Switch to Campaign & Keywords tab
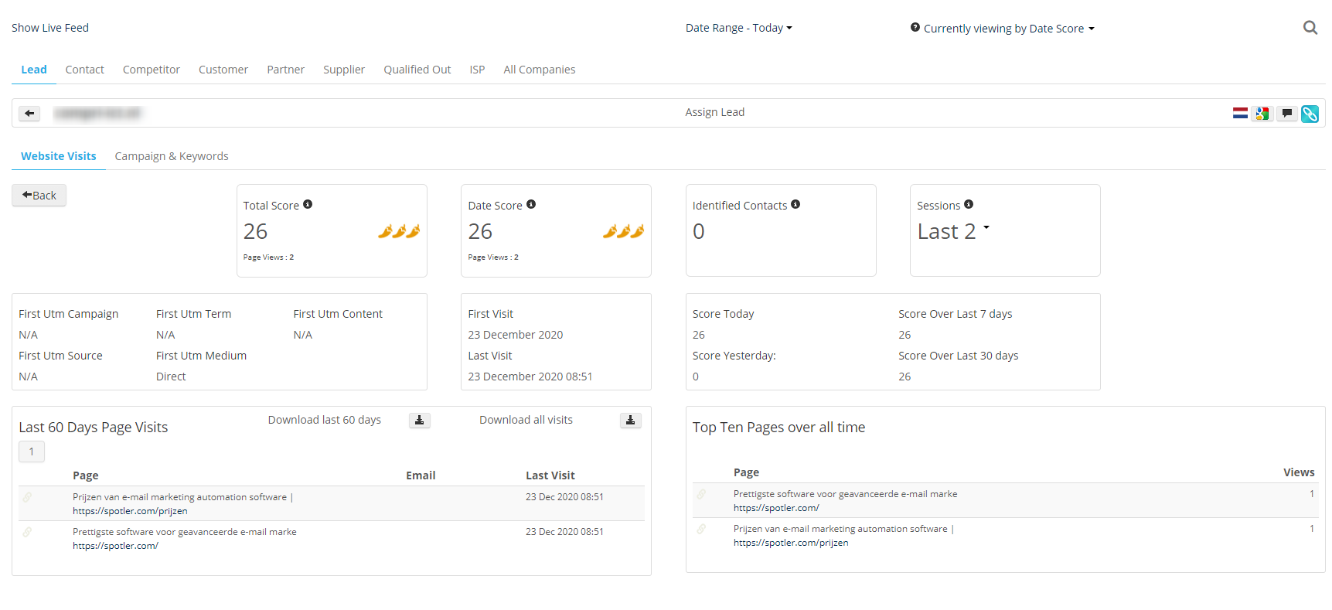Viewport: 1332px width, 610px height. click(172, 156)
